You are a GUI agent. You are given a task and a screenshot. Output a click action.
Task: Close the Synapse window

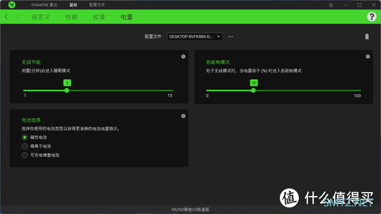374,5
